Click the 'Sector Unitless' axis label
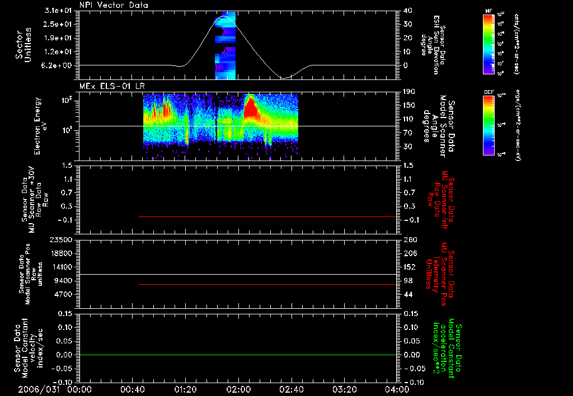The image size is (573, 396). 24,45
